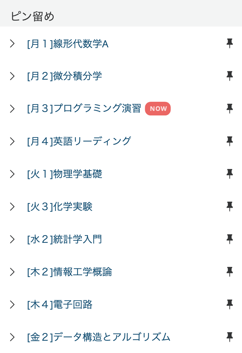
Task: Click the pin icon for [火３]化学実験
Action: [x=229, y=206]
